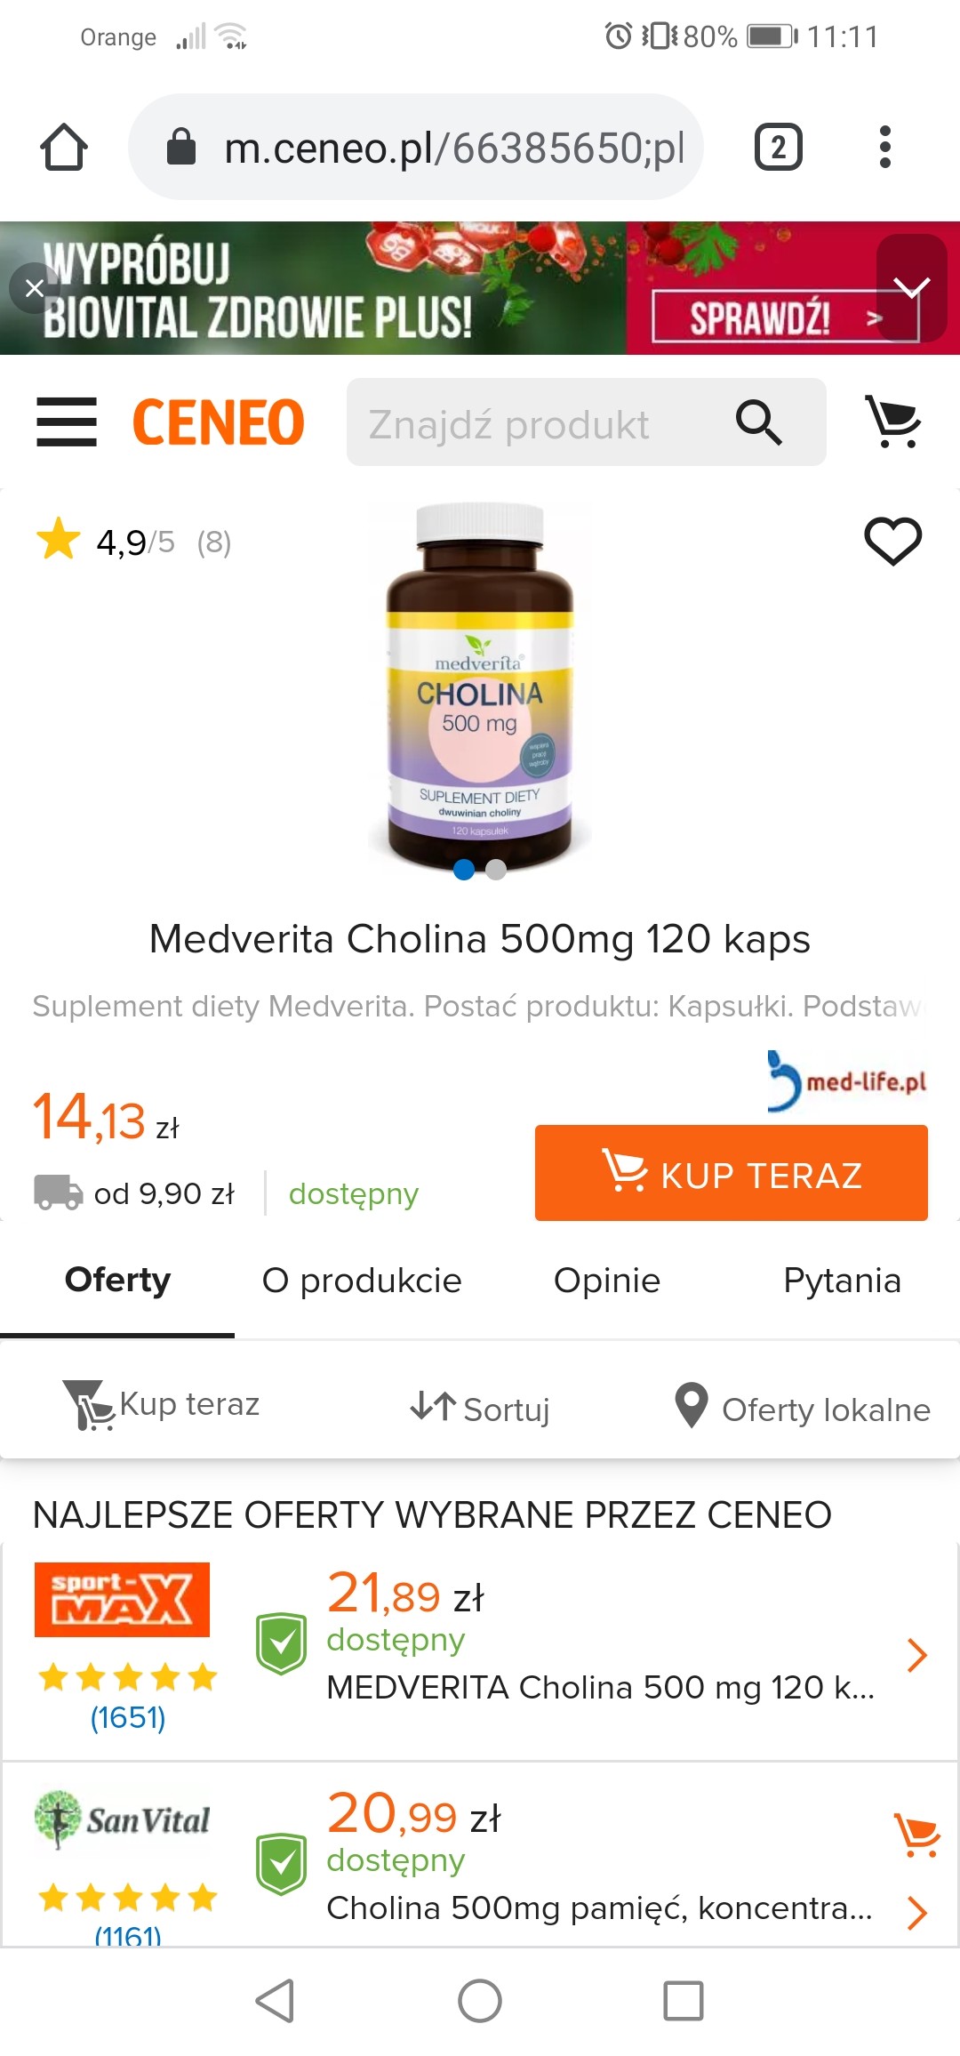Open the shopping cart in header
The height and width of the screenshot is (2056, 960).
tap(892, 422)
